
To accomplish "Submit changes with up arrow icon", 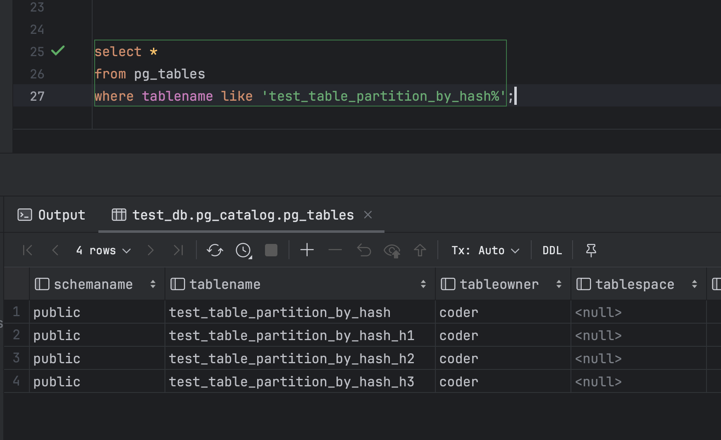I will [420, 250].
